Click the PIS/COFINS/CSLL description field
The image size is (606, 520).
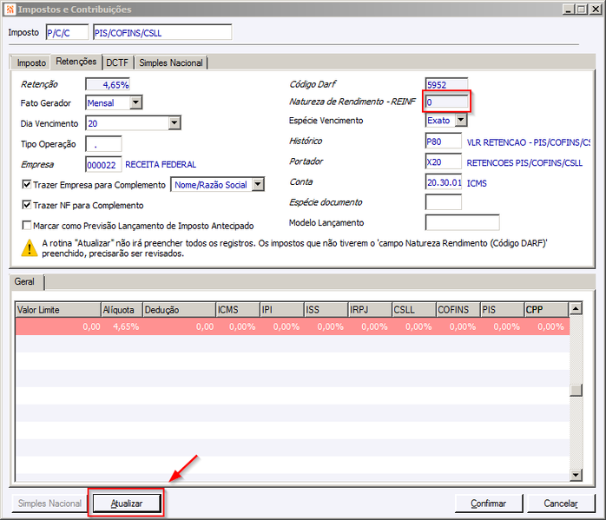[162, 32]
